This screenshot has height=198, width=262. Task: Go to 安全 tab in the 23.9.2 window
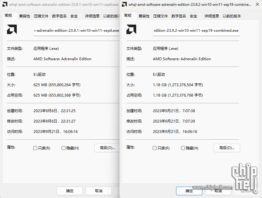pyautogui.click(x=195, y=16)
